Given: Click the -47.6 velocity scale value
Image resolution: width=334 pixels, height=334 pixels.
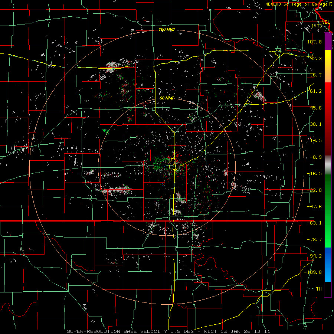Looking at the screenshot, I should point(314,207).
